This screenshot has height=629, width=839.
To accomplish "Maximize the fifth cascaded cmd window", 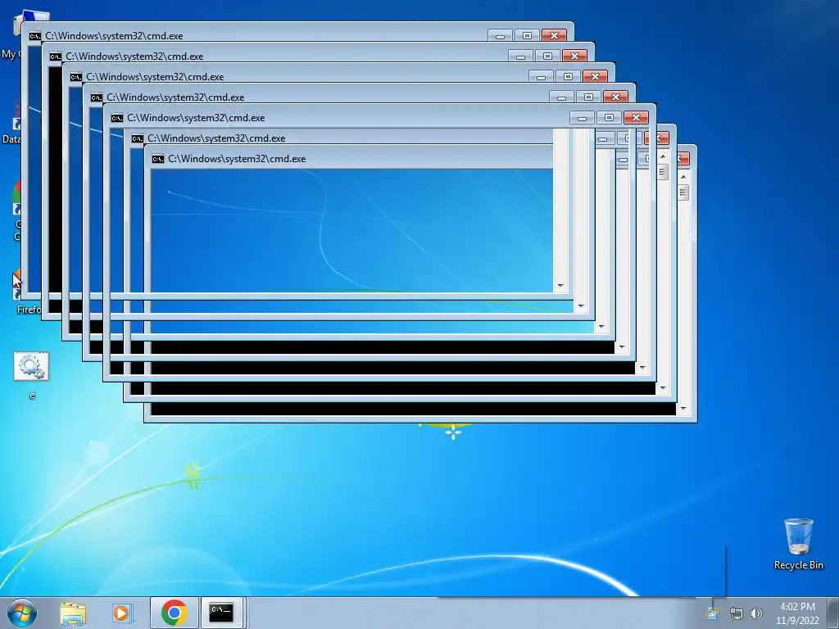I will click(x=609, y=117).
